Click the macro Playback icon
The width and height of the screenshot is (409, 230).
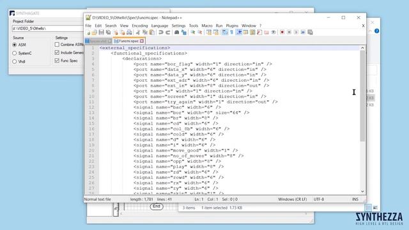point(296,33)
